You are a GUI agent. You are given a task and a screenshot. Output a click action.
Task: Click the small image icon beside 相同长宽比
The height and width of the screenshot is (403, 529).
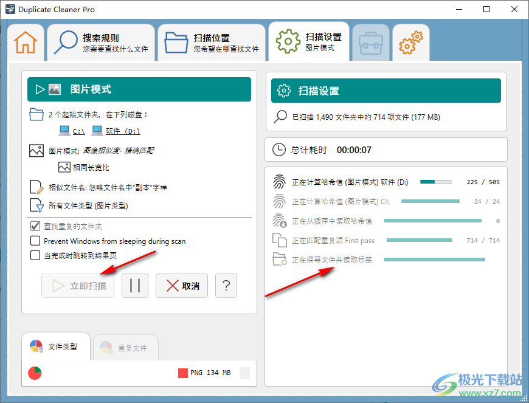click(x=64, y=167)
